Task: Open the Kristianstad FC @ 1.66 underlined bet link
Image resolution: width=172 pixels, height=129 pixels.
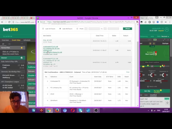Action: point(51,46)
